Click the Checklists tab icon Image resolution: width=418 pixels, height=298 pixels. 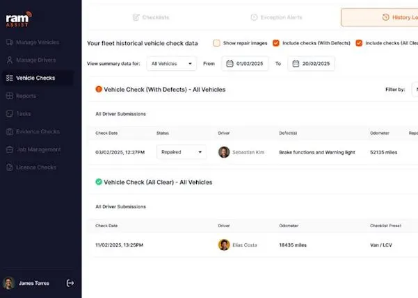[x=136, y=17]
